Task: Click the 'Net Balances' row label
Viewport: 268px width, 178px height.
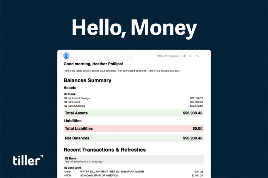Action: coord(77,138)
